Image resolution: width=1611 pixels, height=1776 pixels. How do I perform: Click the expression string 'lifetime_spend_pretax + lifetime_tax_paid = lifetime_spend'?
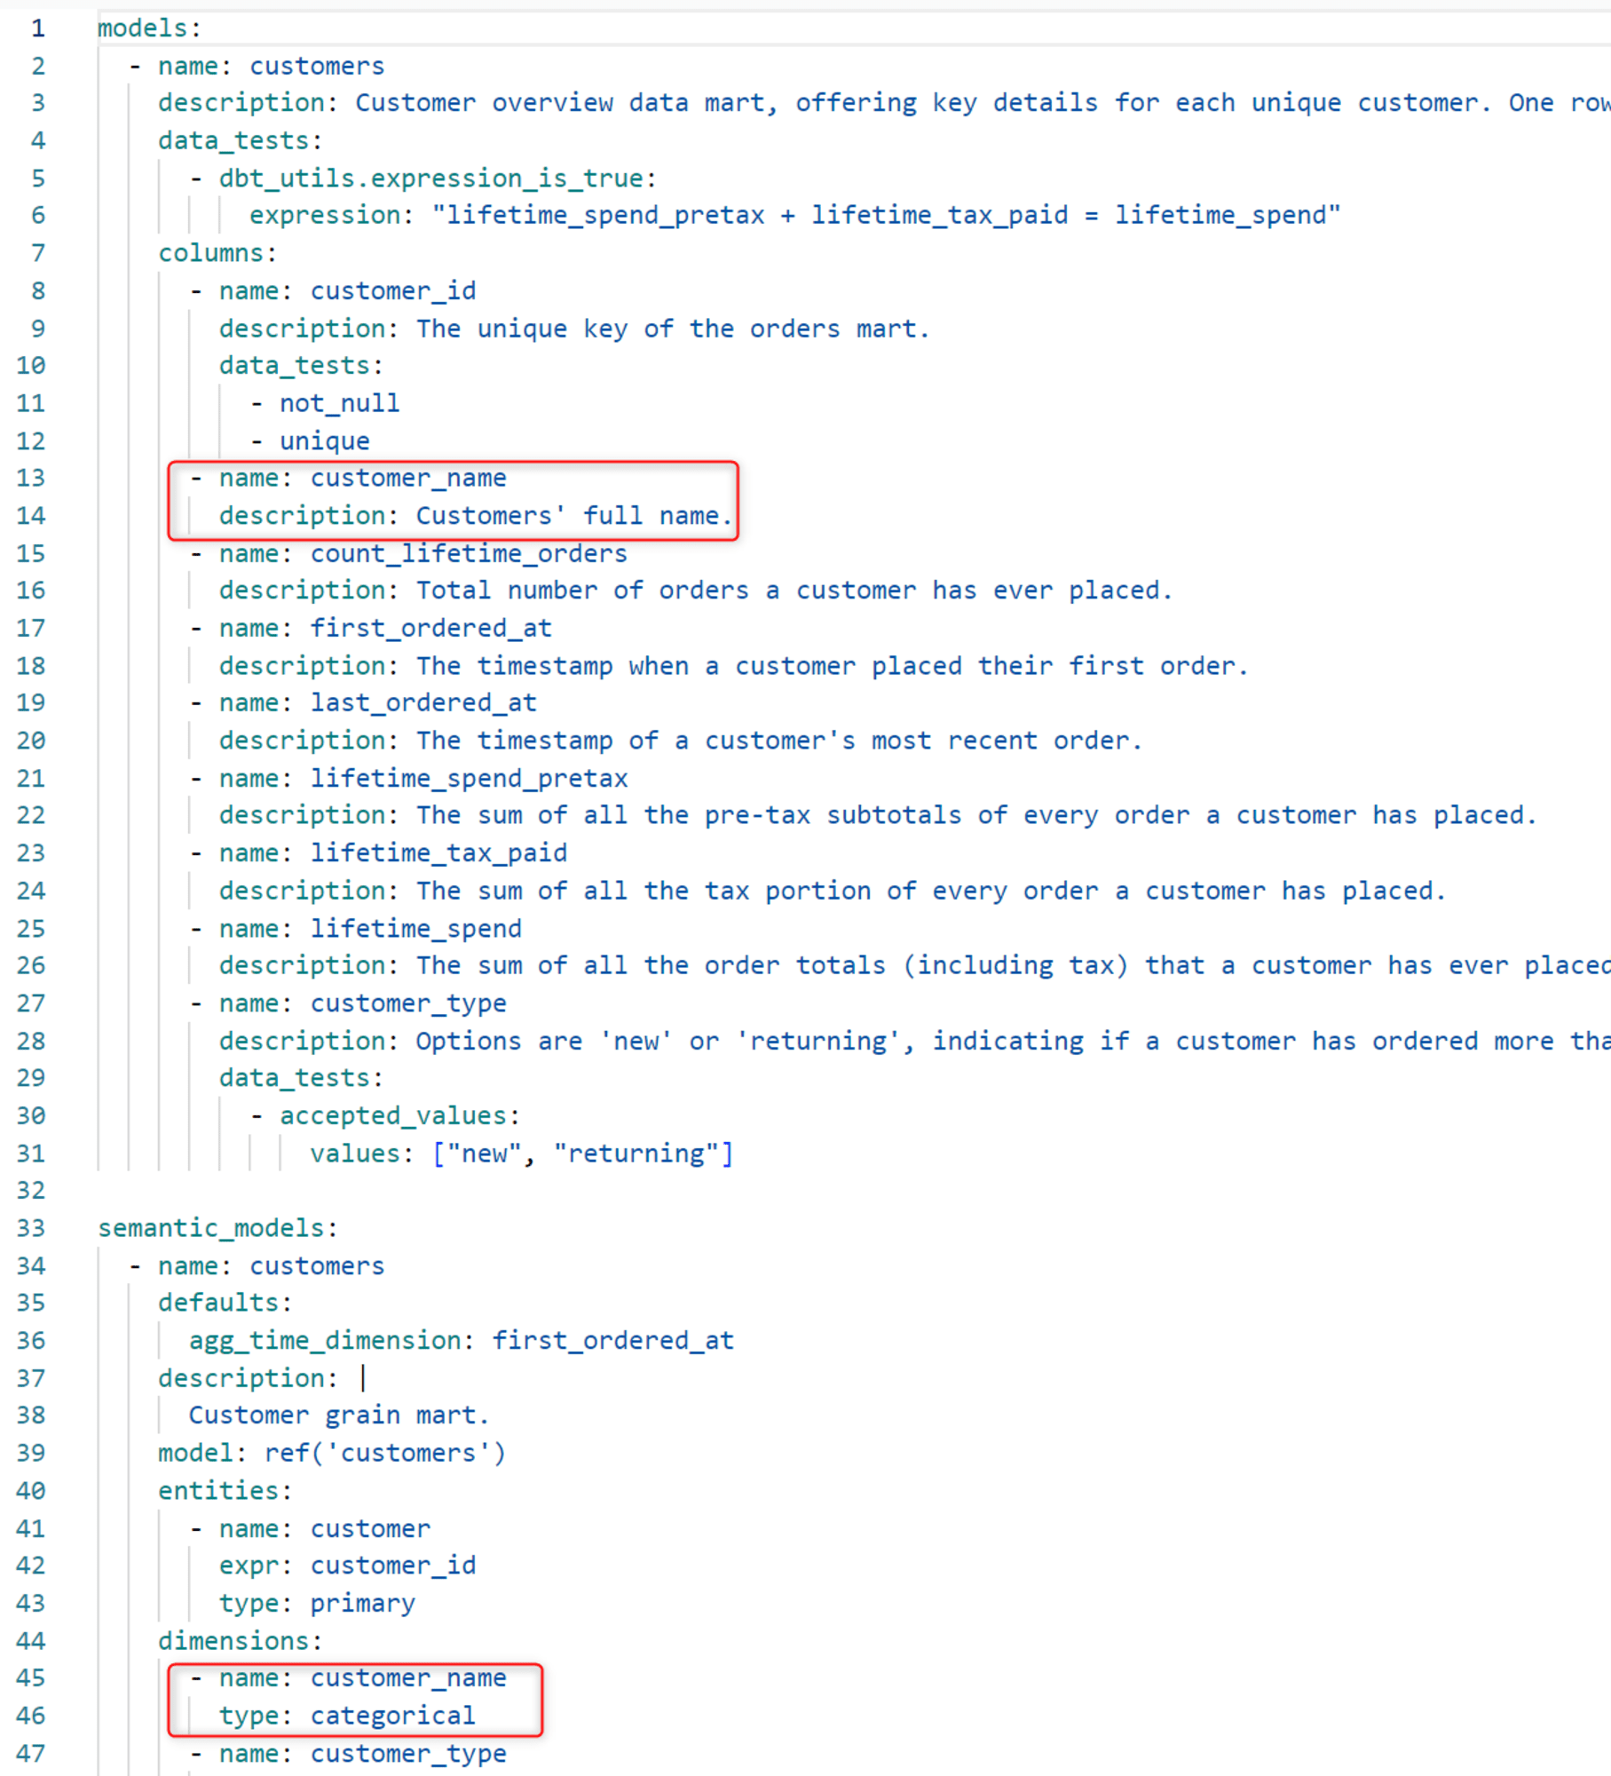click(886, 215)
